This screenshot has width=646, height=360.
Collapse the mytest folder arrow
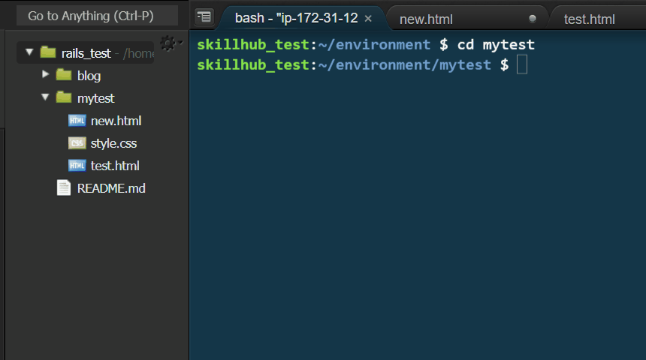coord(45,97)
